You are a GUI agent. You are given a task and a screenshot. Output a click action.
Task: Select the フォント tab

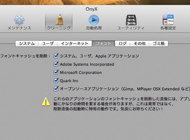[x=104, y=44]
